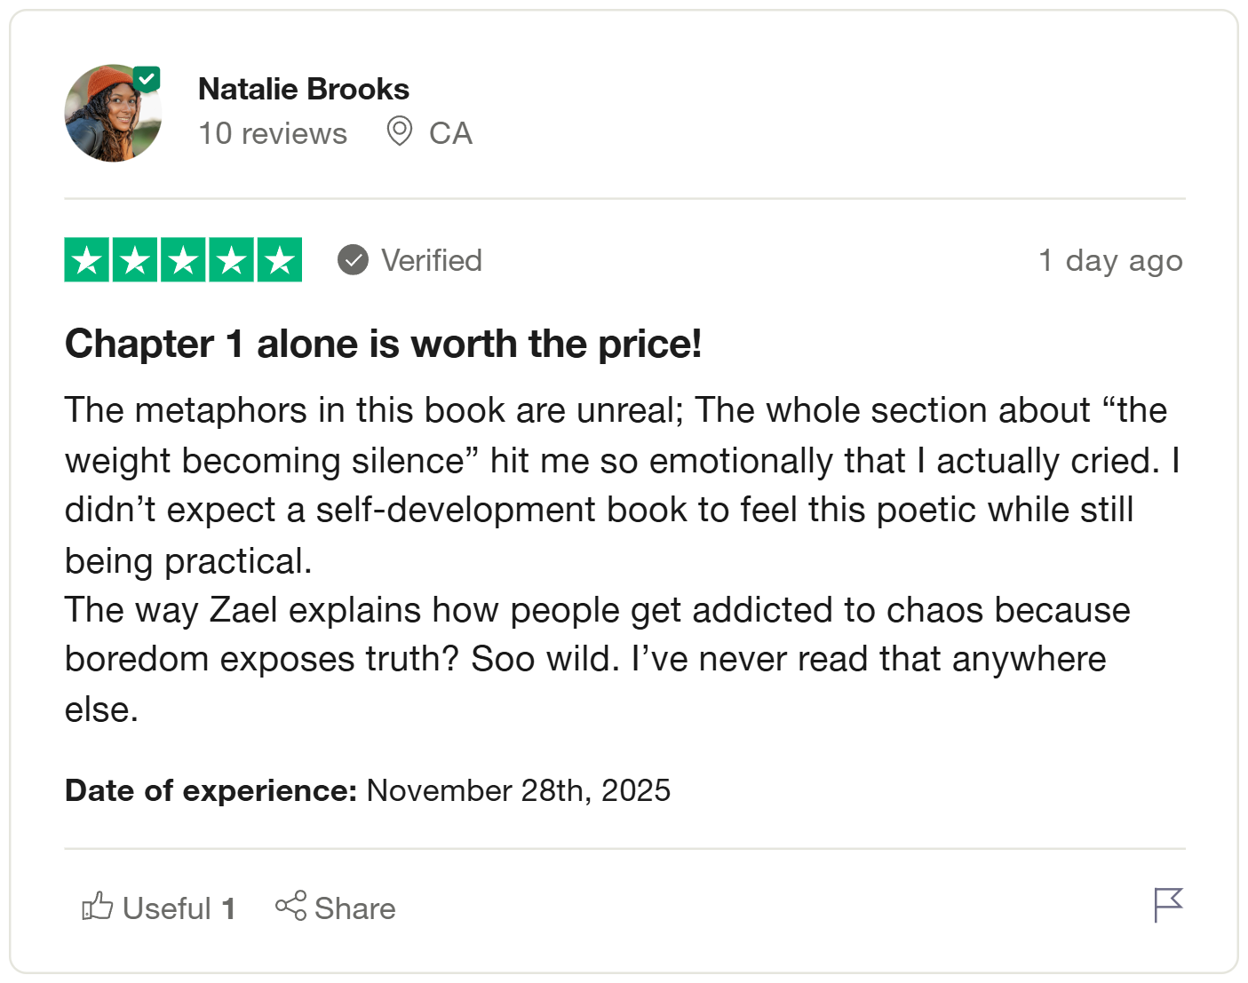Click the Share network icon
Screen dimensions: 1248x983
[x=290, y=907]
